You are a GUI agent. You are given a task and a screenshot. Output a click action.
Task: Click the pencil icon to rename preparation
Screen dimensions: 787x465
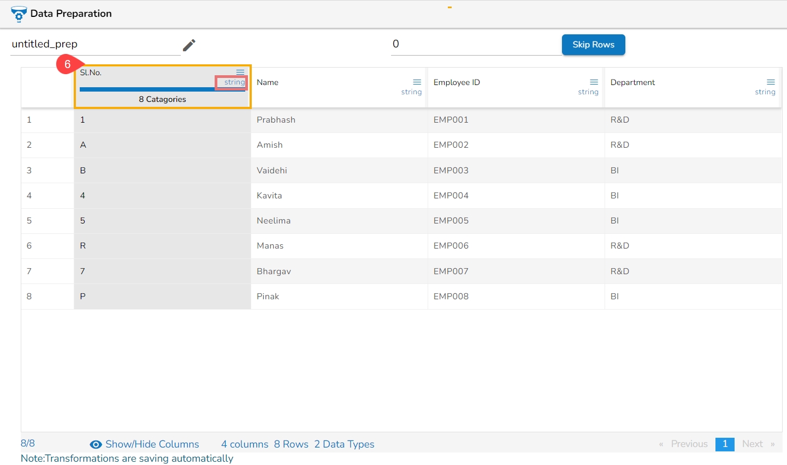click(x=189, y=45)
